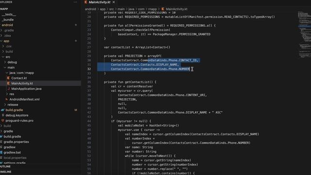
Task: Collapse the main folder
Action: (5, 68)
